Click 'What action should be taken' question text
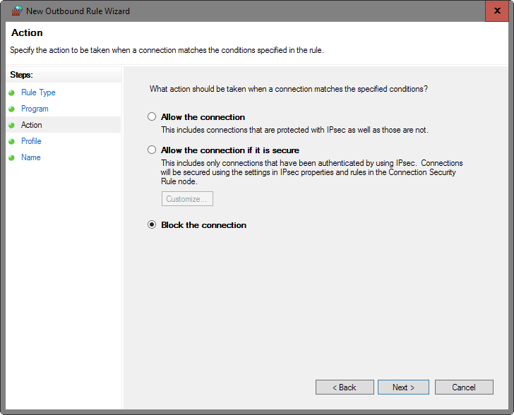This screenshot has width=514, height=415. [x=289, y=89]
